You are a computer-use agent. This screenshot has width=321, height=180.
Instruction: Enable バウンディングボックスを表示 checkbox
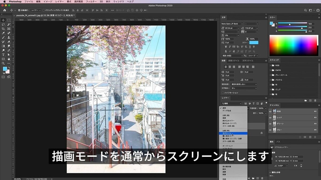pyautogui.click(x=44, y=10)
